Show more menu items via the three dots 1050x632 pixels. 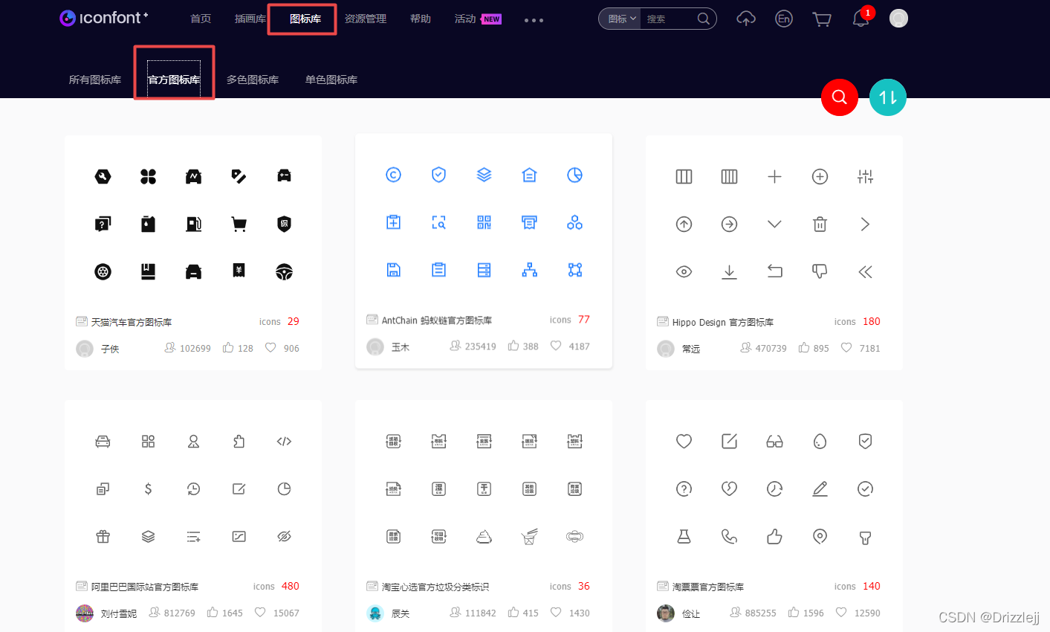coord(534,20)
